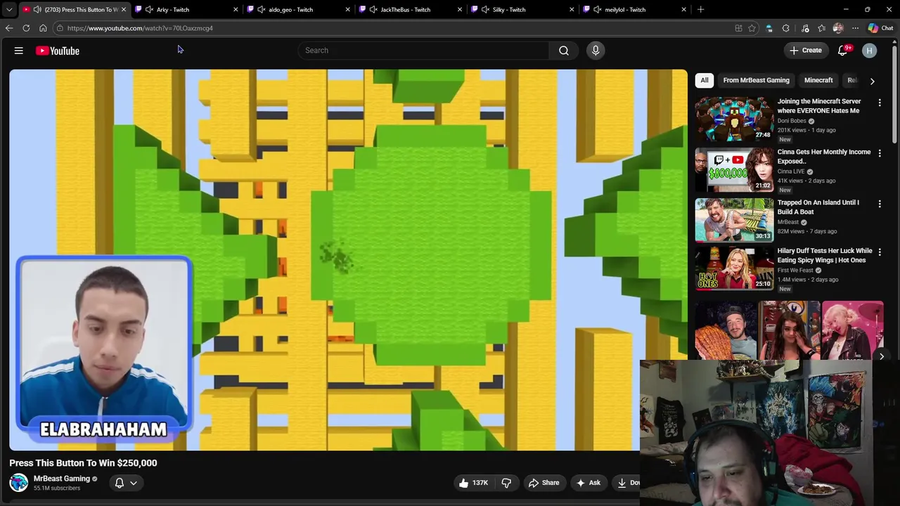
Task: Like the video with thumbs up
Action: coord(472,483)
